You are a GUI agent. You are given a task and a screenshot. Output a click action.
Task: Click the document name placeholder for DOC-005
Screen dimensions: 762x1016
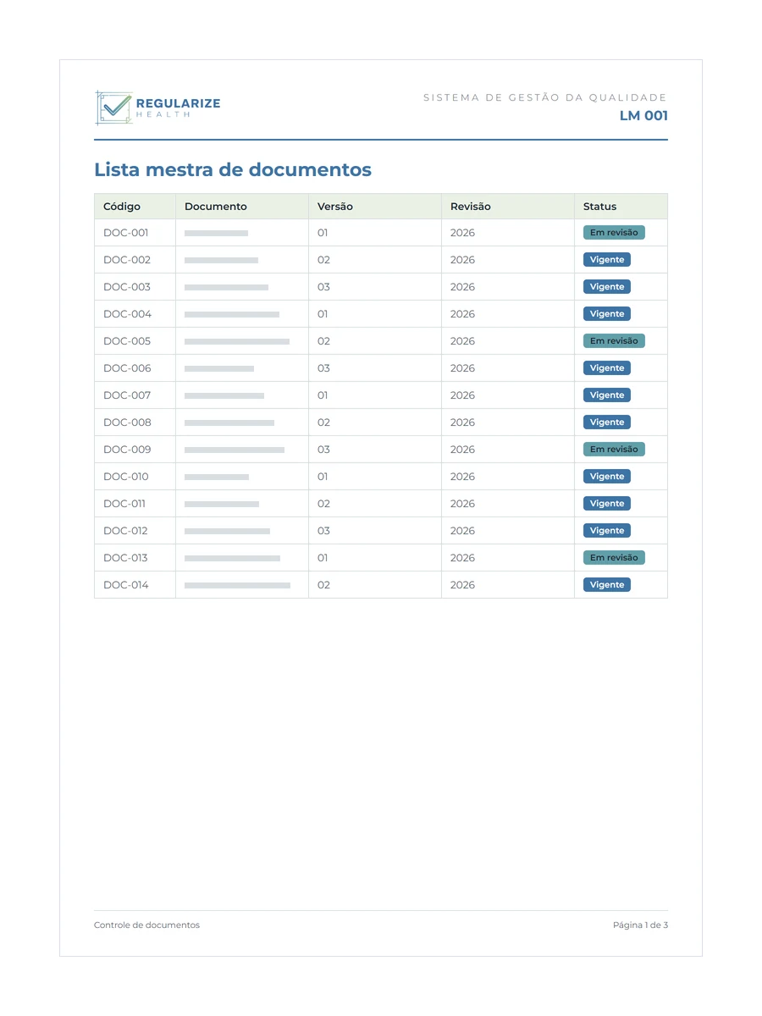pyautogui.click(x=237, y=341)
